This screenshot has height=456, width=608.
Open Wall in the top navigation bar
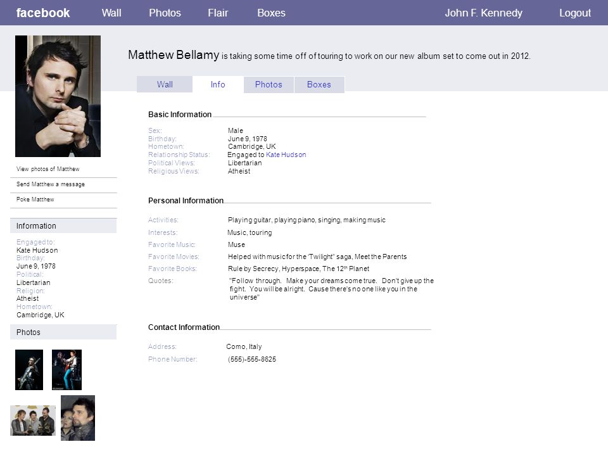(111, 13)
